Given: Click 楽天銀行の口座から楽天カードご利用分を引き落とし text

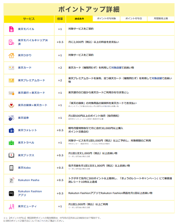Looking at the screenshot, I should point(98,93).
